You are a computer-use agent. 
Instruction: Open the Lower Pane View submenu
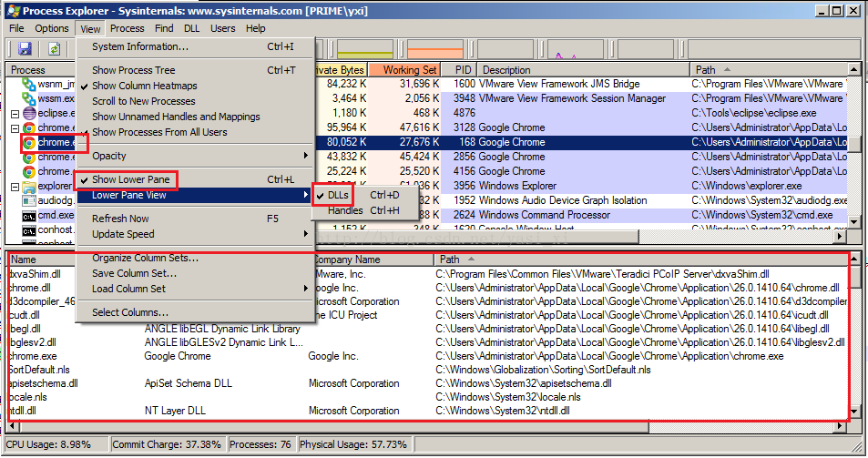[x=194, y=195]
